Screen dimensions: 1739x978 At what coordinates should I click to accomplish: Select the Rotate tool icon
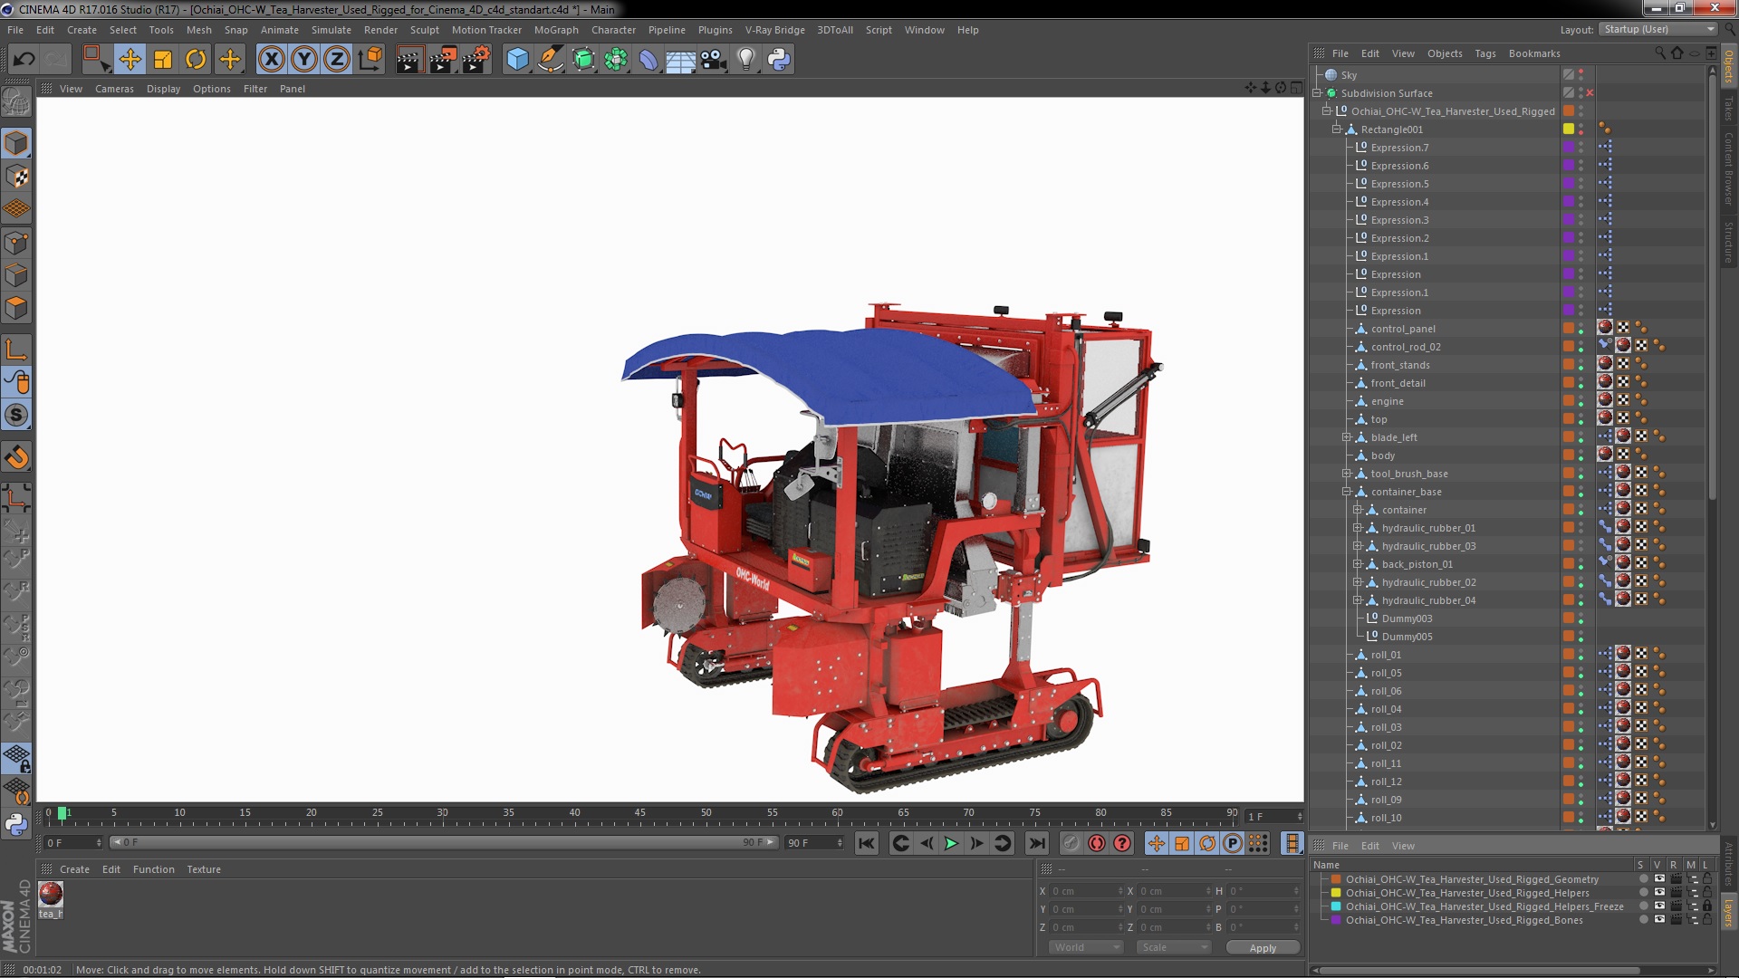(196, 60)
